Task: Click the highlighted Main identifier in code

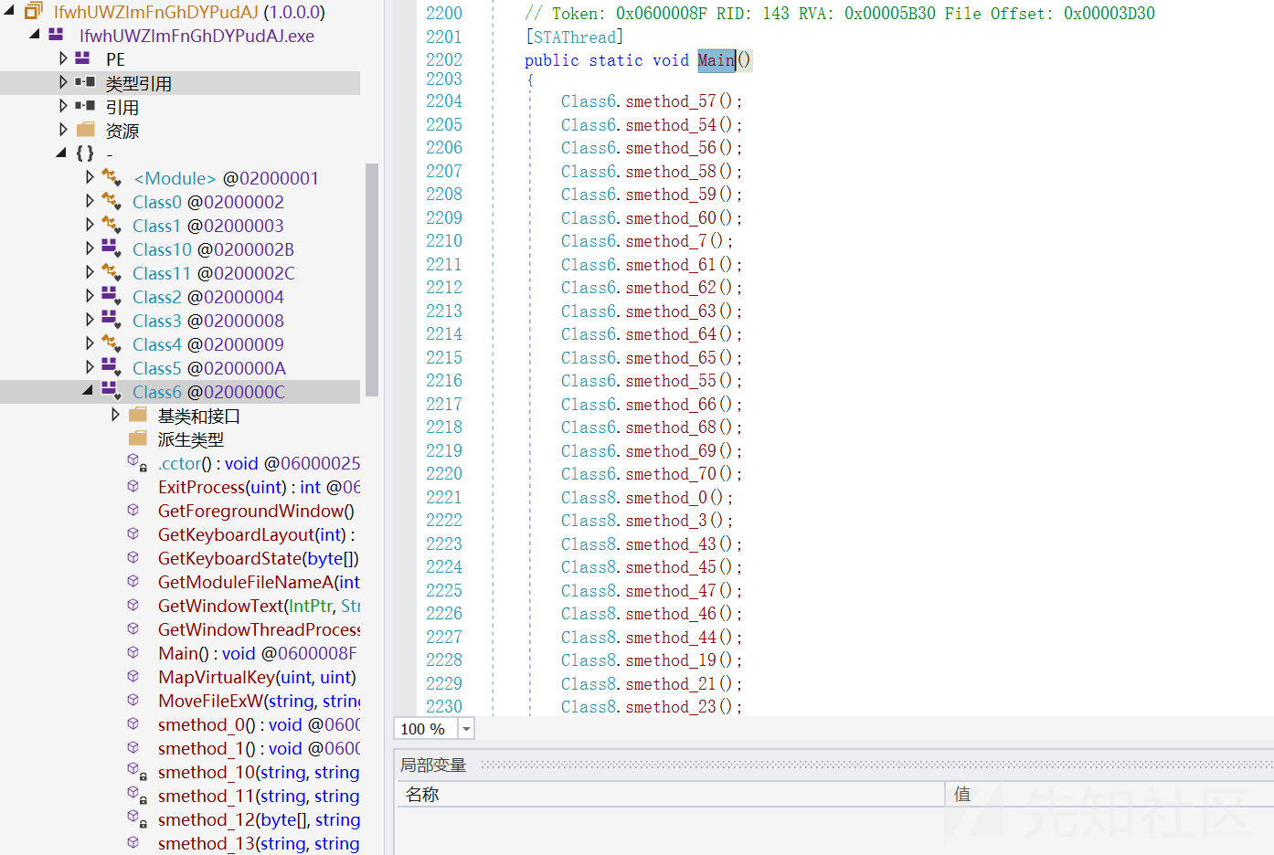Action: [x=717, y=60]
